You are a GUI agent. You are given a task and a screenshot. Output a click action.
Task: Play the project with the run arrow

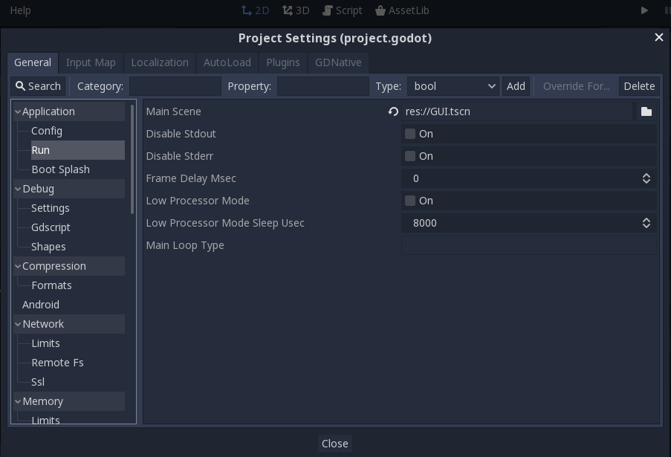(644, 10)
